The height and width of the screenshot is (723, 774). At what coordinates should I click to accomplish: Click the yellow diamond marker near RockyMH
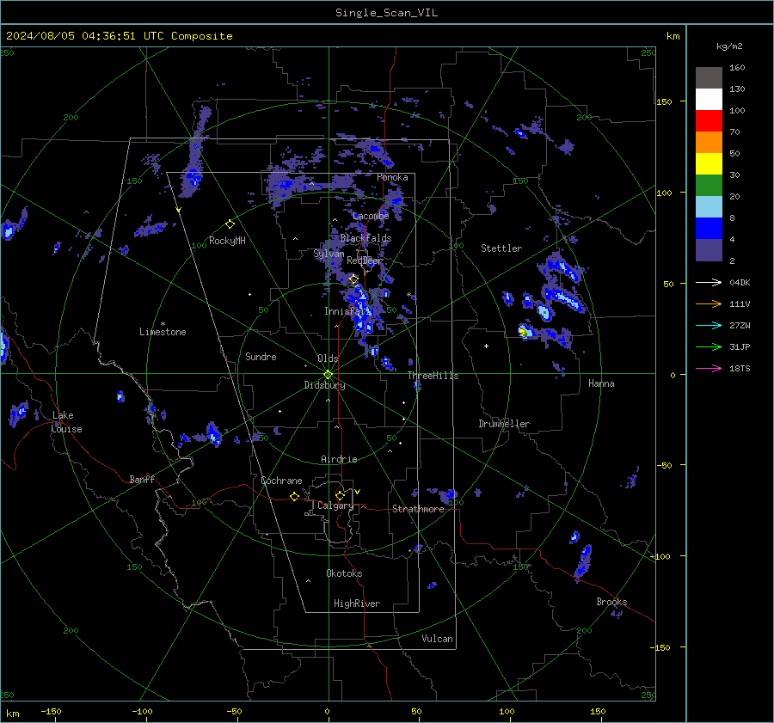[230, 224]
